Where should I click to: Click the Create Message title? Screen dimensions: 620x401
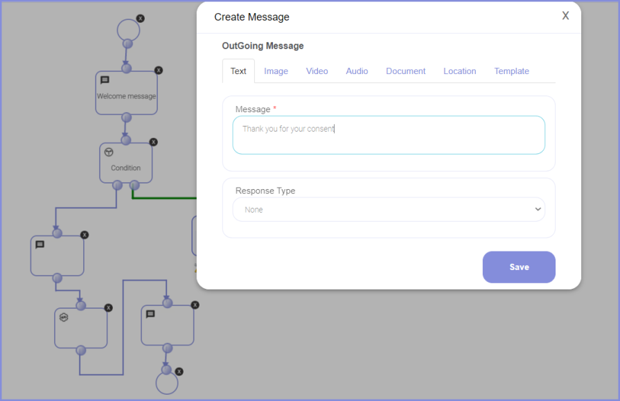coord(252,17)
